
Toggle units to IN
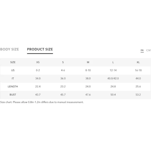142,50
